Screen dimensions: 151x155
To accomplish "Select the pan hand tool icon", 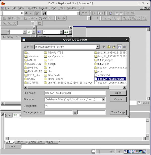I will coord(119,18).
